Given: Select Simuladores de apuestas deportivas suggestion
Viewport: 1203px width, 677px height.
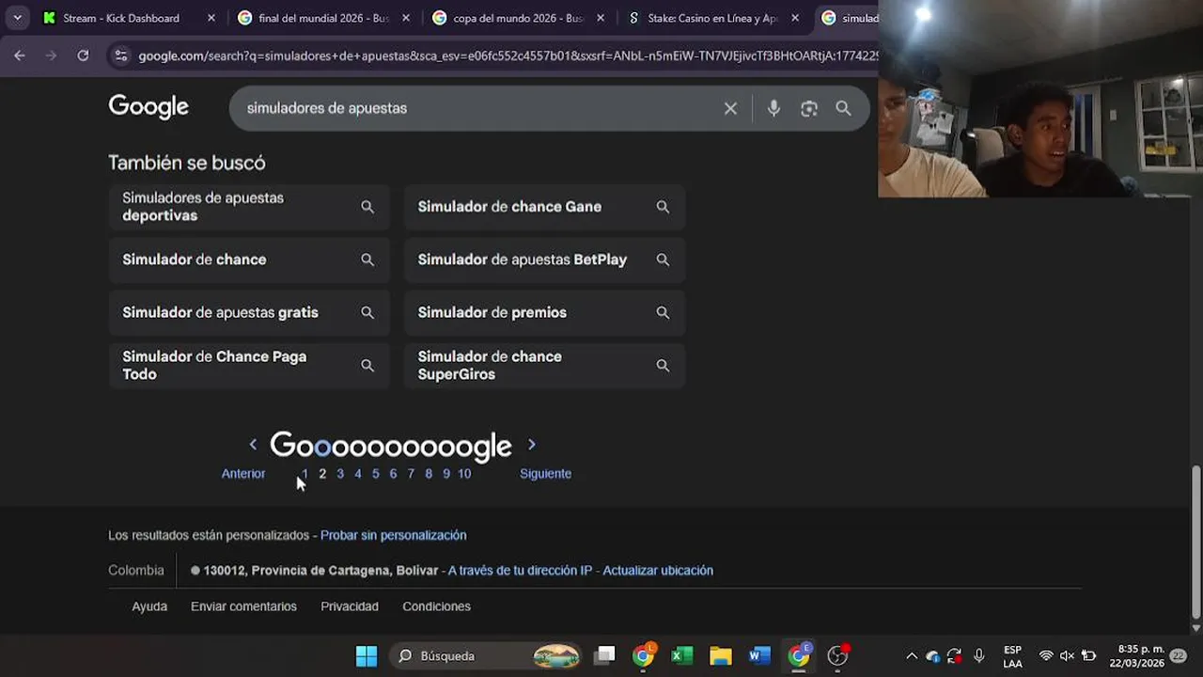Looking at the screenshot, I should (249, 207).
